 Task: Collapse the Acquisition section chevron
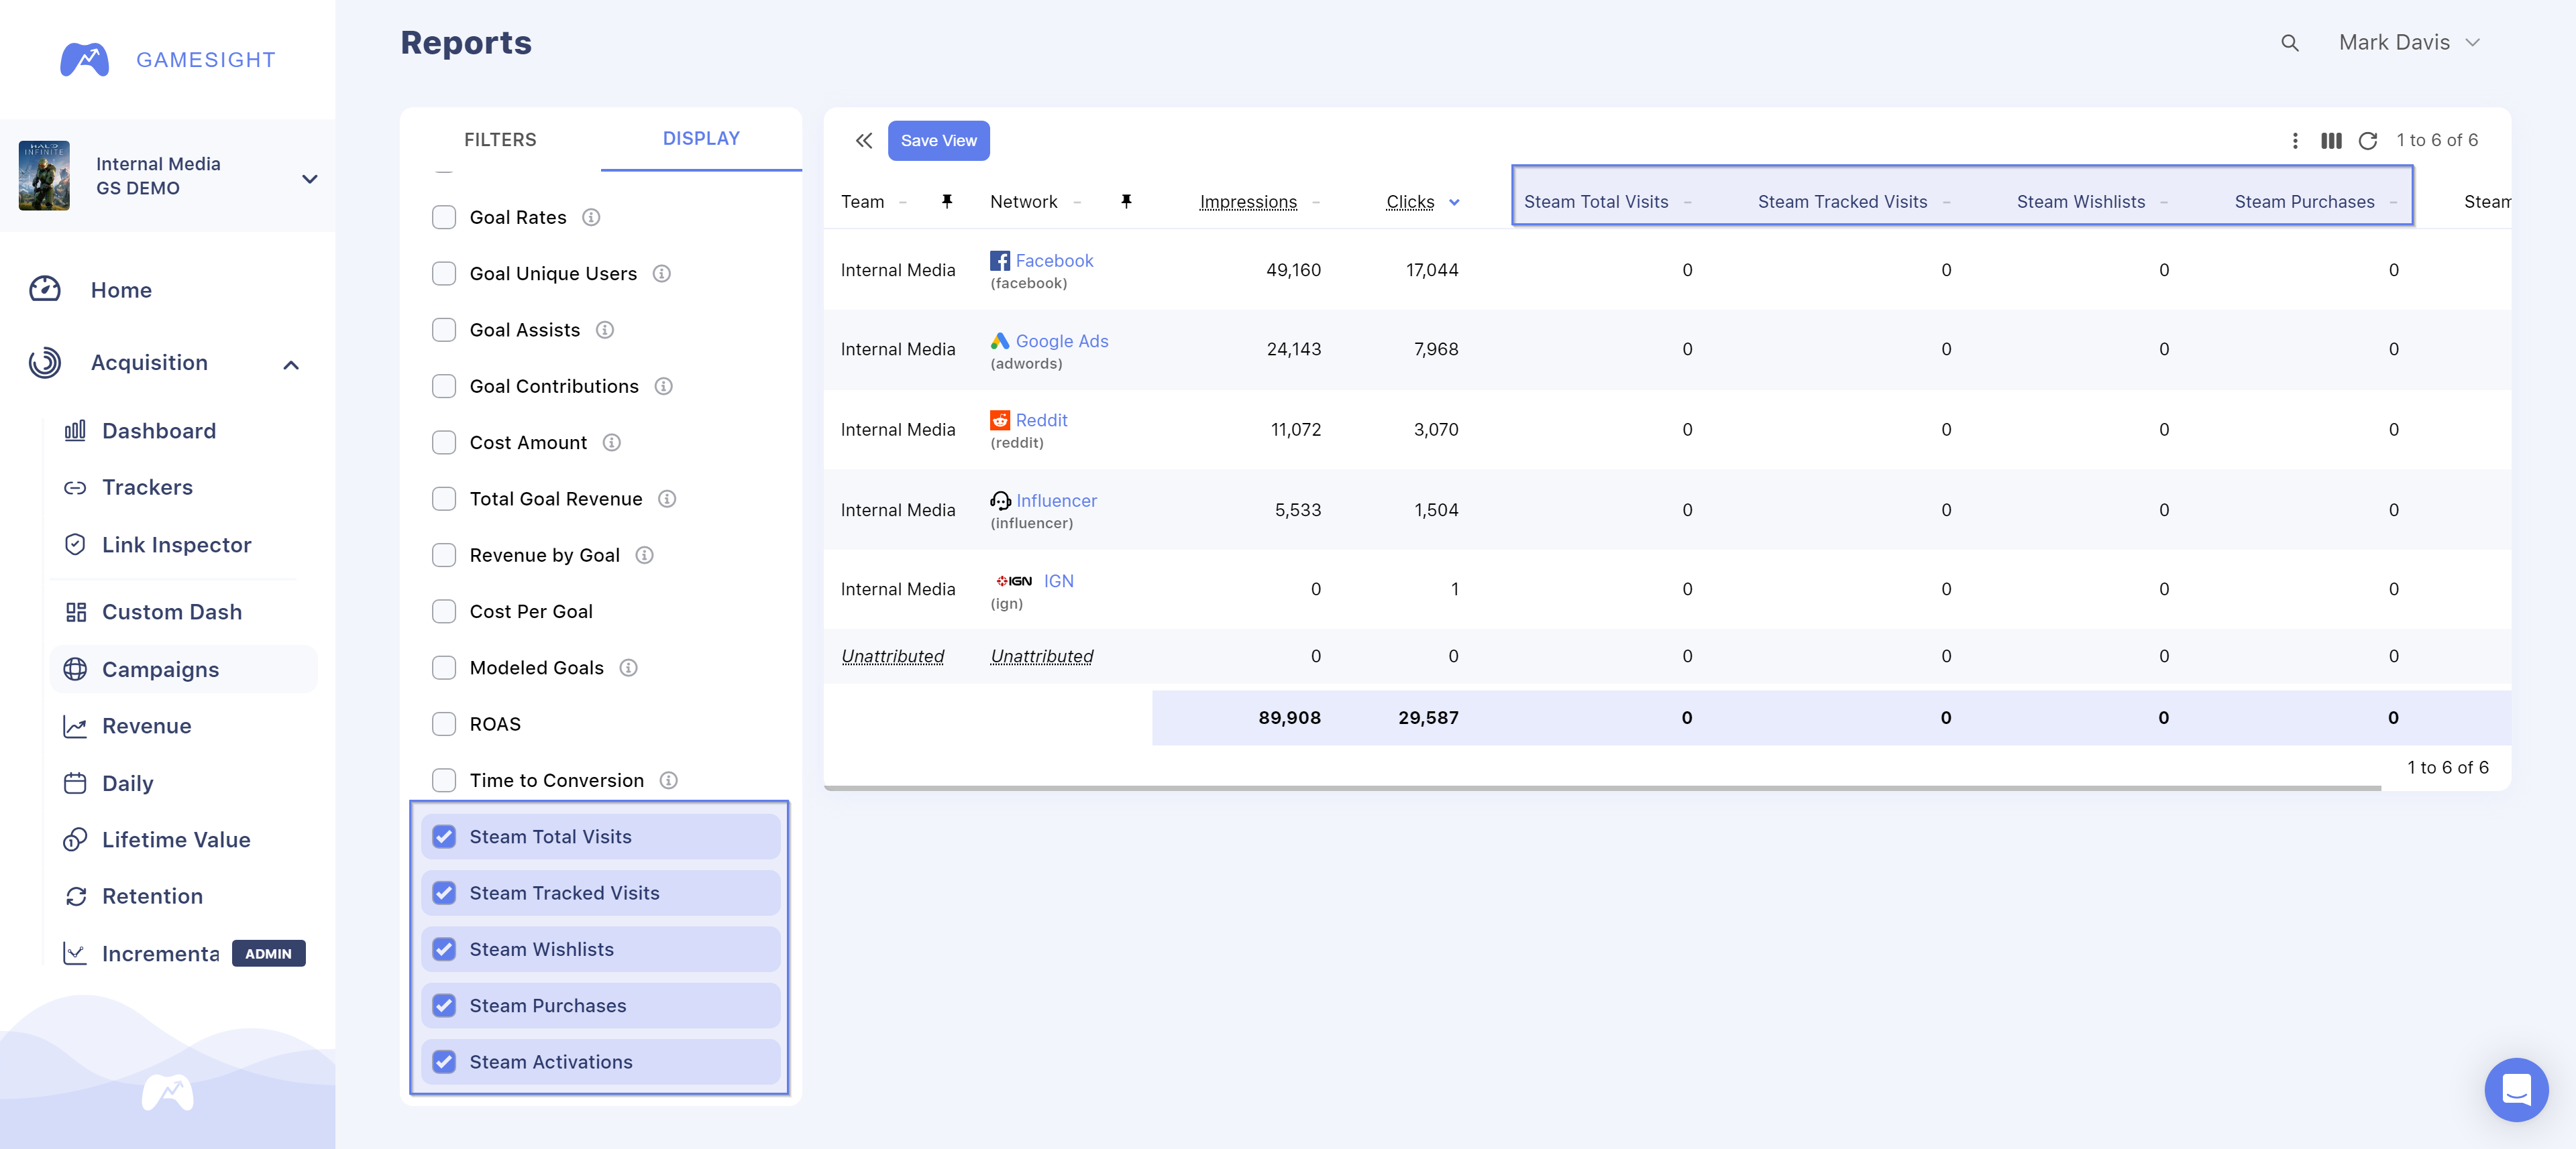[x=291, y=365]
